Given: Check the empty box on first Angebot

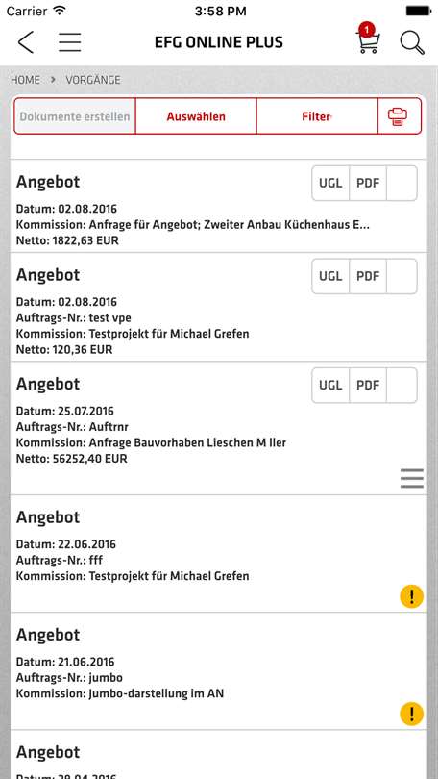Looking at the screenshot, I should click(401, 183).
